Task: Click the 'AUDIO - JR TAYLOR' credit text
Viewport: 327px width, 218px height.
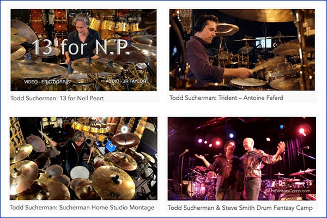Action: click(126, 81)
